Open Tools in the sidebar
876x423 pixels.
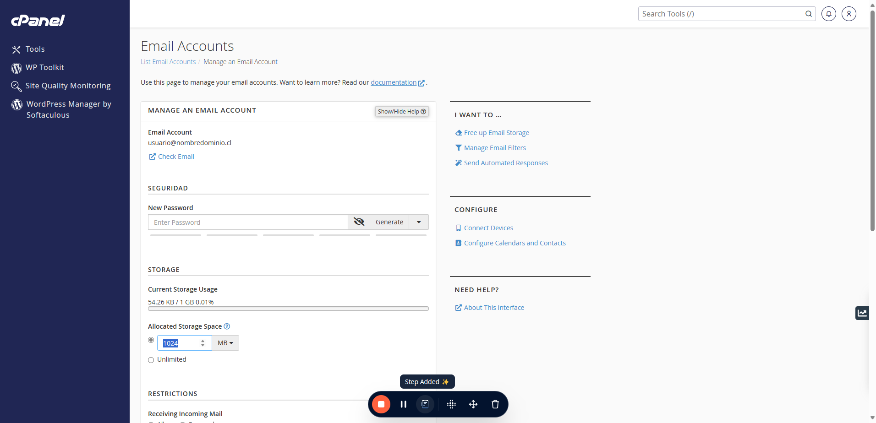[35, 49]
